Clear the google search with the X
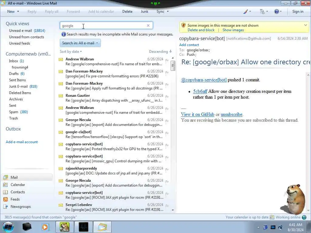The height and width of the screenshot is (233, 311). [x=148, y=25]
